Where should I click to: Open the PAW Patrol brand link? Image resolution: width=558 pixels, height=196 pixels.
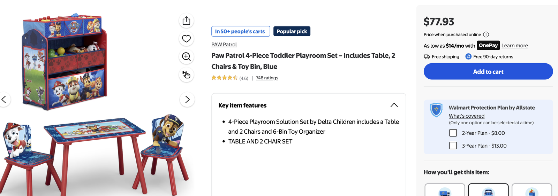click(224, 45)
